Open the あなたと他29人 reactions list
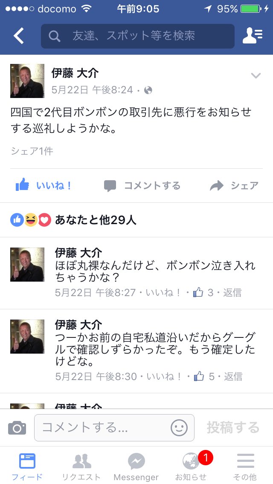 (96, 220)
